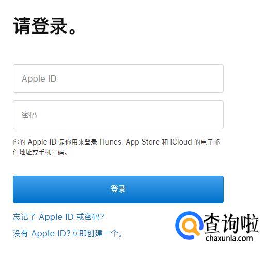Image resolution: width=265 pixels, height=254 pixels.
Task: Click the orange magnifying glass in logo
Action: click(190, 227)
